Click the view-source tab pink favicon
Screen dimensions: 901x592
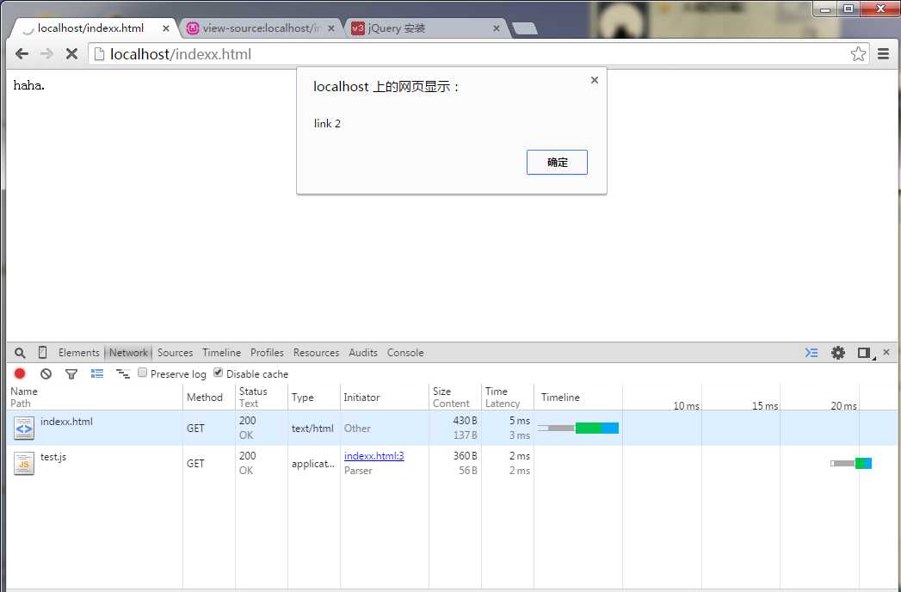point(193,28)
